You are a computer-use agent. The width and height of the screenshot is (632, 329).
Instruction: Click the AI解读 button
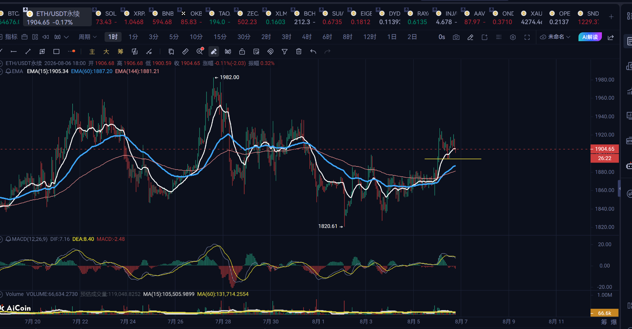(590, 37)
